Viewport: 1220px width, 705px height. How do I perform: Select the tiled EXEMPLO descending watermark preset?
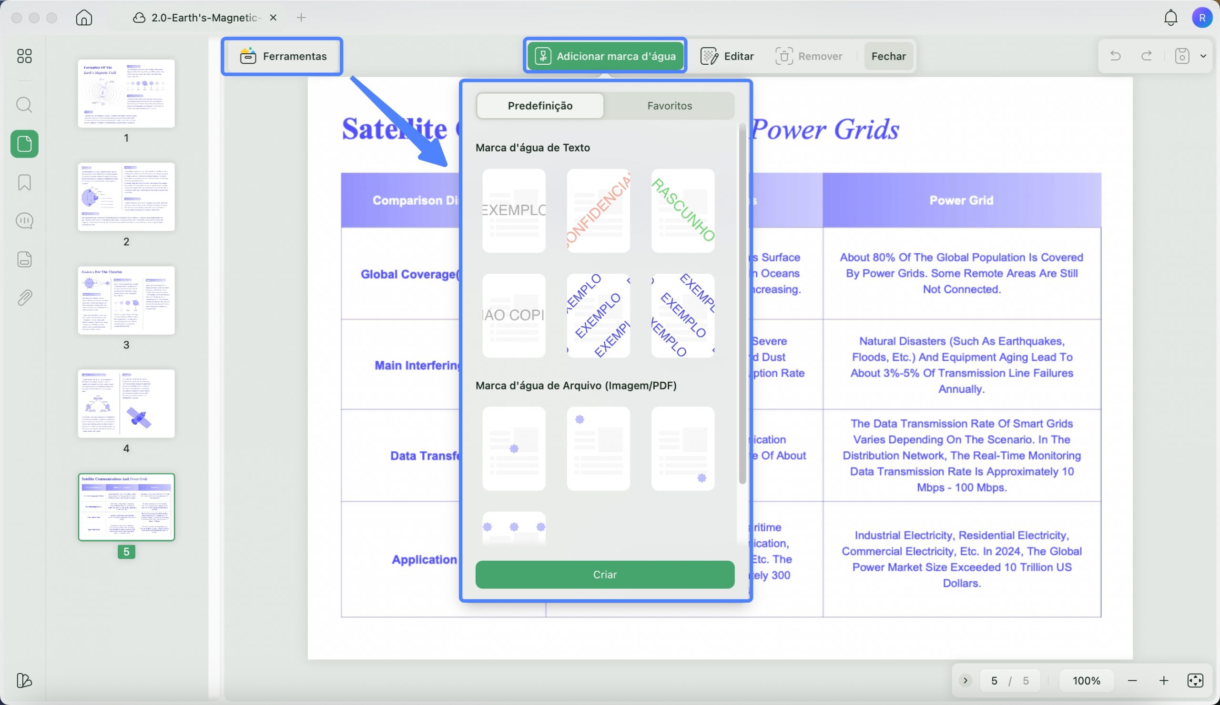[x=682, y=316]
